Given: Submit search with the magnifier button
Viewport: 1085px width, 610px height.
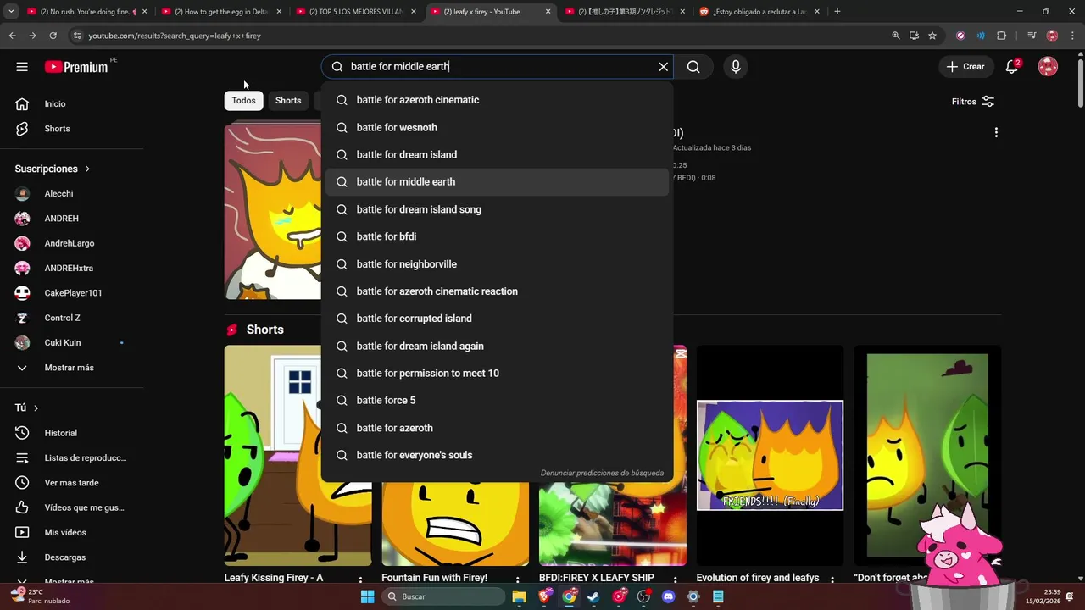Looking at the screenshot, I should (x=693, y=67).
